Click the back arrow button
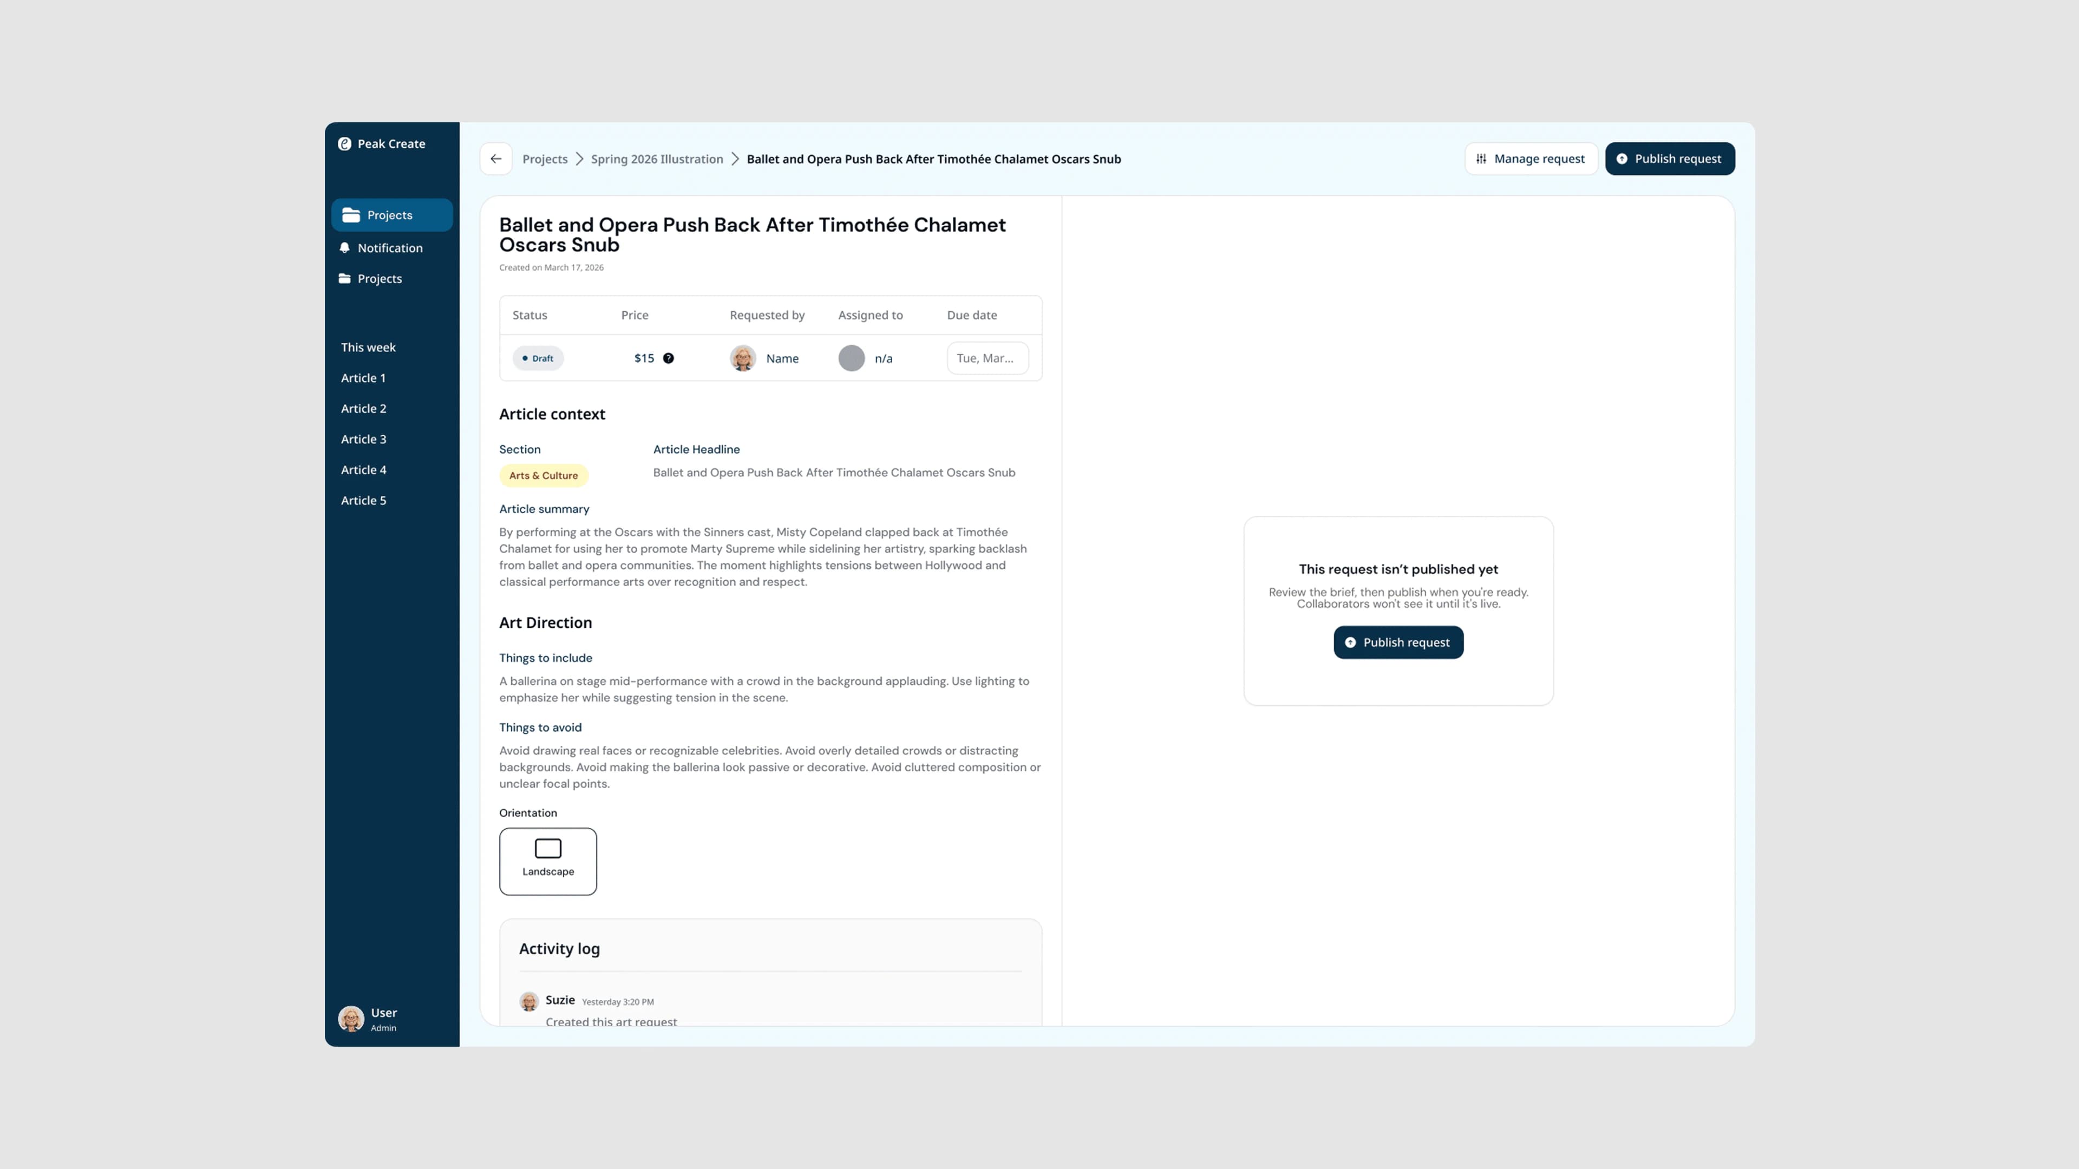This screenshot has width=2079, height=1169. [495, 159]
